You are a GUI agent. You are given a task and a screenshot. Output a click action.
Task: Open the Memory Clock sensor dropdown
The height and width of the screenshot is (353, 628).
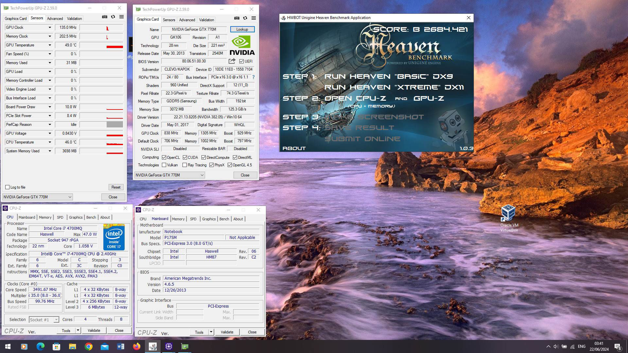click(x=50, y=36)
